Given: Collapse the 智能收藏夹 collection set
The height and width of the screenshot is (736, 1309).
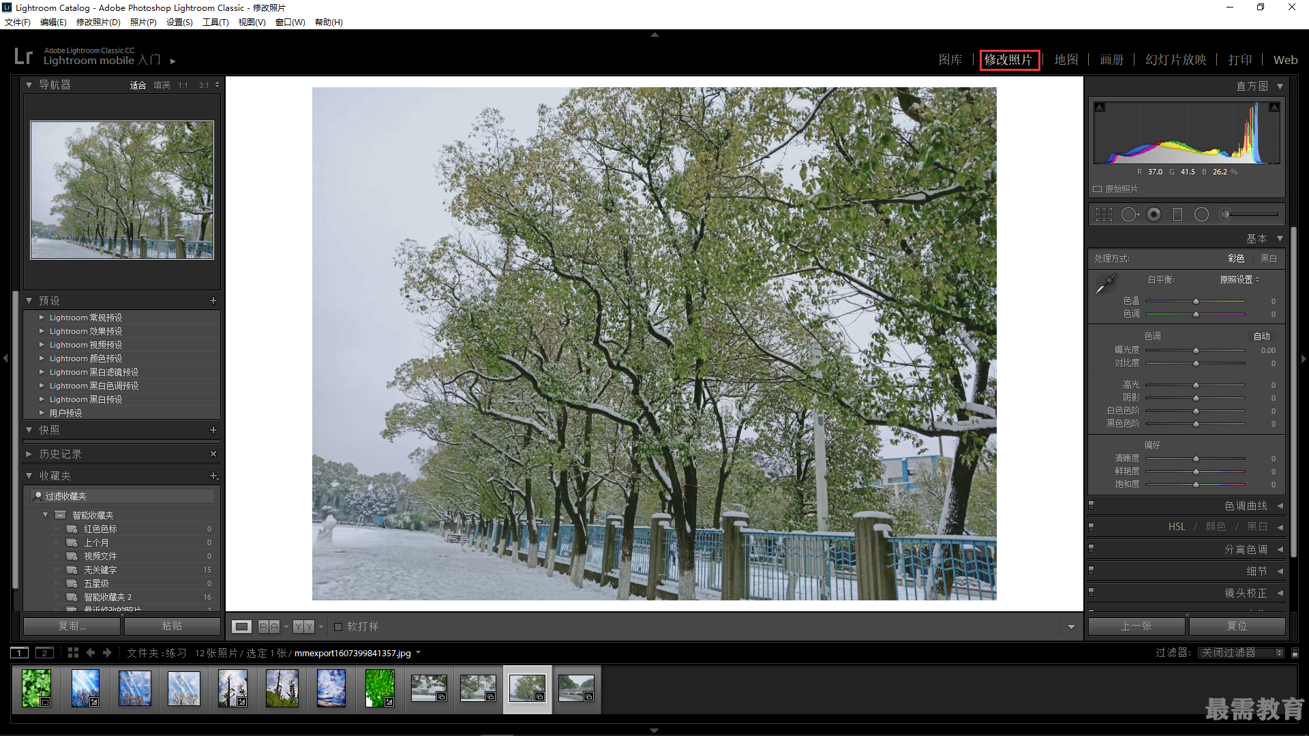Looking at the screenshot, I should tap(46, 515).
